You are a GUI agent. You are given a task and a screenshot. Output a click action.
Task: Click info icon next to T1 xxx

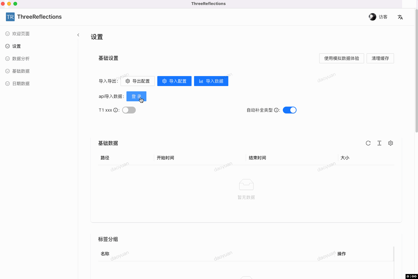point(116,110)
